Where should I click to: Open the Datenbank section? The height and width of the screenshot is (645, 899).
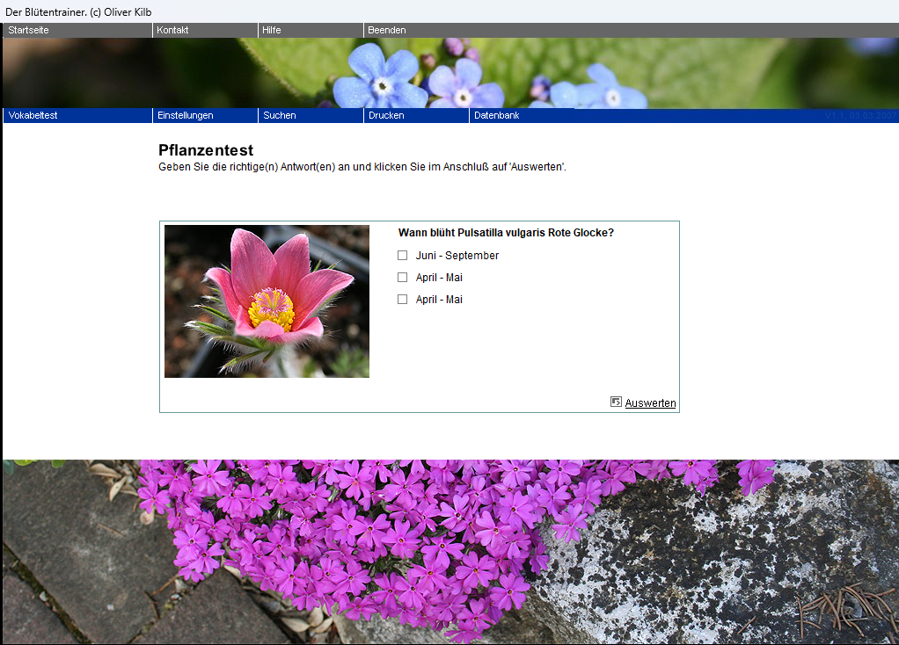[x=497, y=115]
